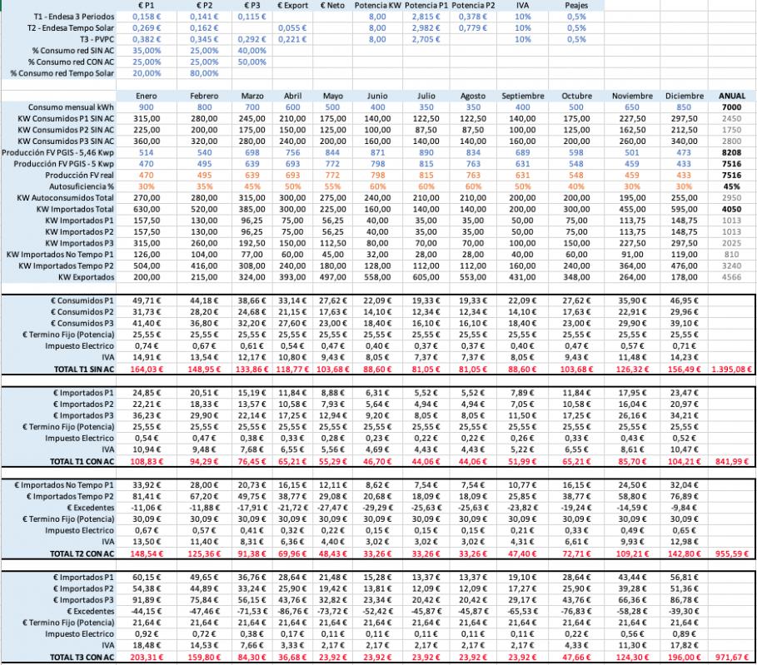This screenshot has height=665, width=757.
Task: Select T3 € P3 price cell 0,292 €
Action: pos(252,39)
